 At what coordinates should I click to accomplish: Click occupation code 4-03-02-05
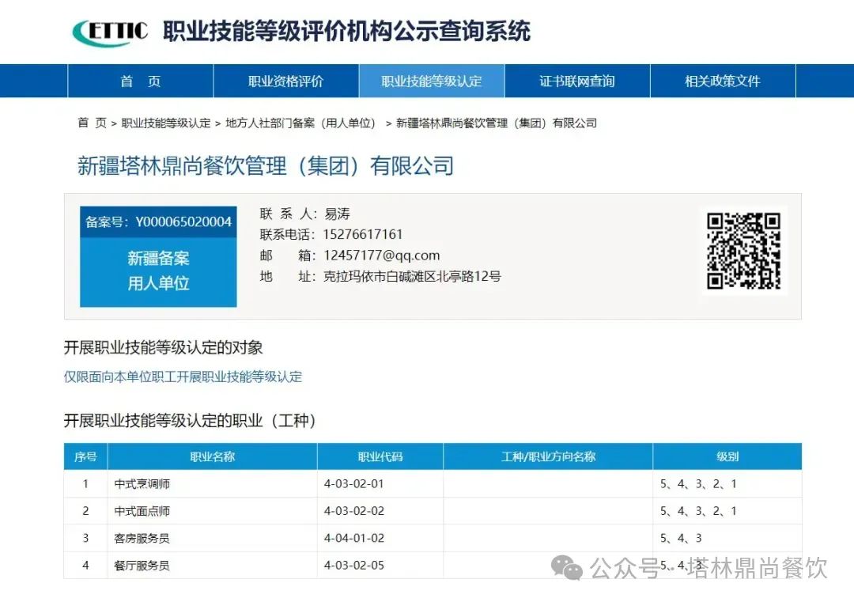(x=354, y=566)
